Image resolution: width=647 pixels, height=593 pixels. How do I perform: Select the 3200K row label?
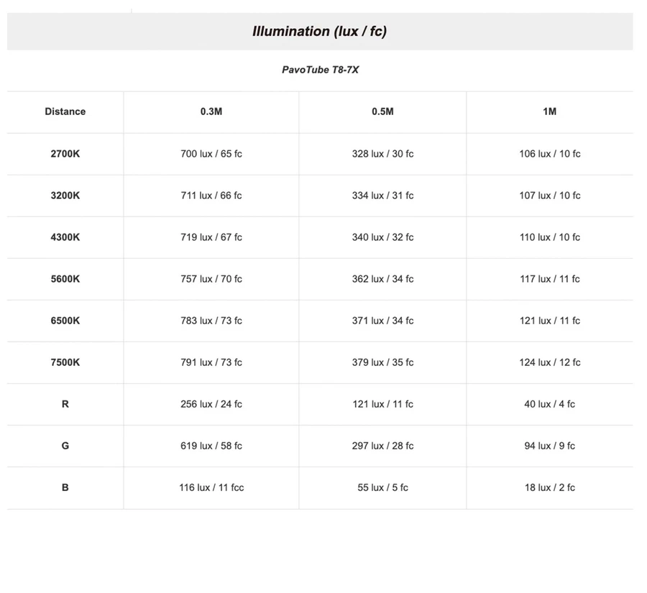pyautogui.click(x=65, y=196)
